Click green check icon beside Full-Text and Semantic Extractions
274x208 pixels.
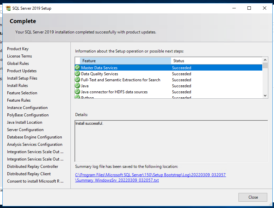(77, 80)
